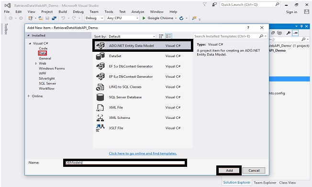The height and width of the screenshot is (187, 312).
Task: Click the Open File toolbar icon
Action: [41, 18]
